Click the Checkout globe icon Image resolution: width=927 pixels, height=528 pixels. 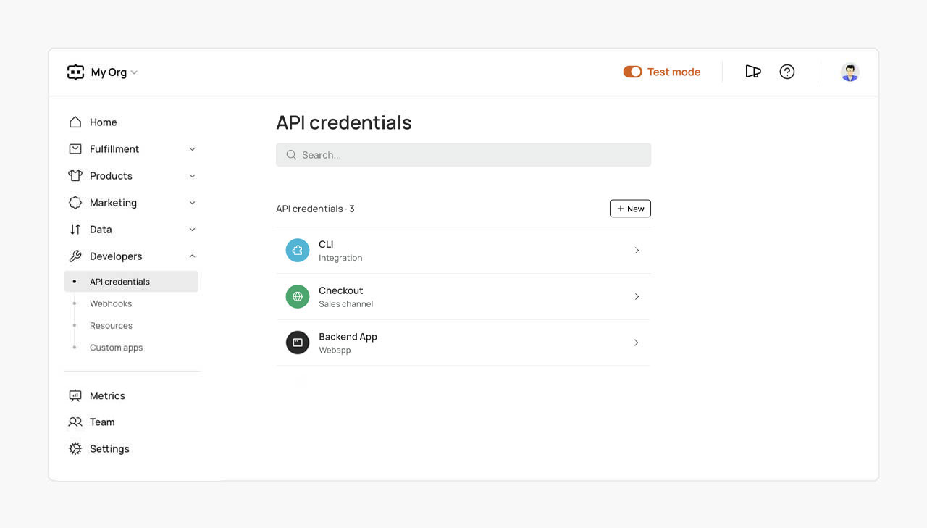coord(298,297)
